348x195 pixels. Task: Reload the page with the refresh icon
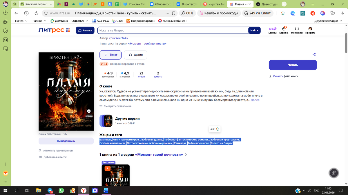36,13
